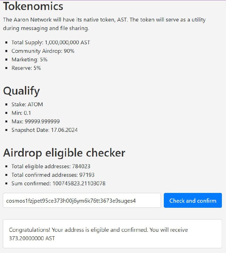Click the Total Supply list item
This screenshot has width=226, height=253.
point(51,42)
